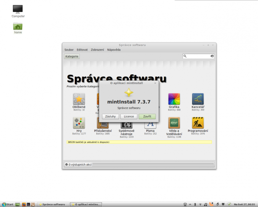The image size is (258, 207).
Task: Click the wireless signal tray icon
Action: (x=200, y=204)
